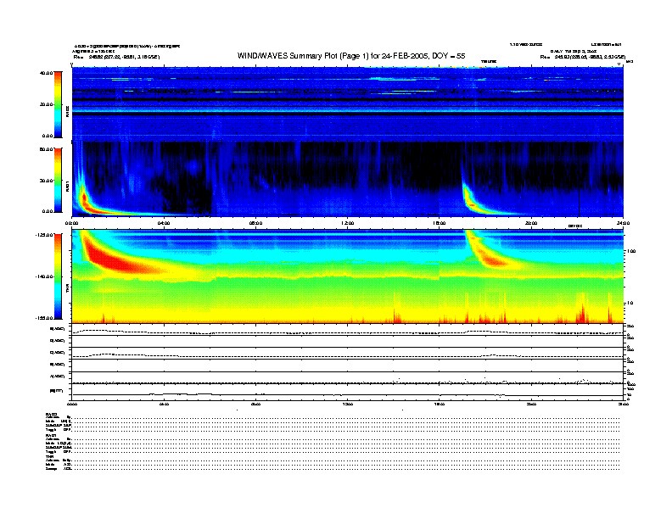Click the 16:00 time label under RAD1 panel
The width and height of the screenshot is (672, 519).
coord(440,223)
